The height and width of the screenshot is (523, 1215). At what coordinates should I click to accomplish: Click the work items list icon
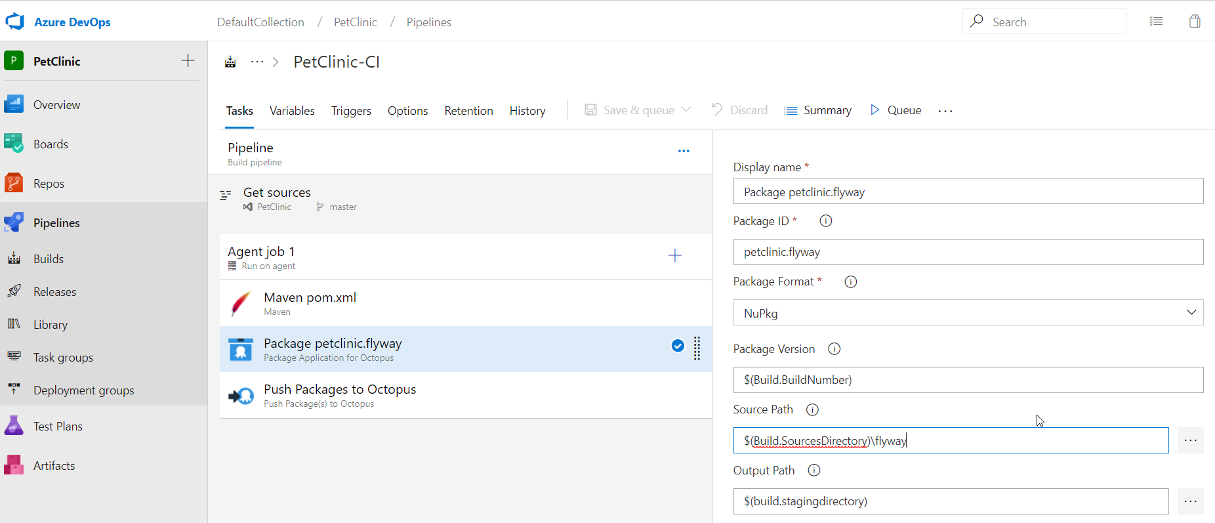pyautogui.click(x=1156, y=22)
